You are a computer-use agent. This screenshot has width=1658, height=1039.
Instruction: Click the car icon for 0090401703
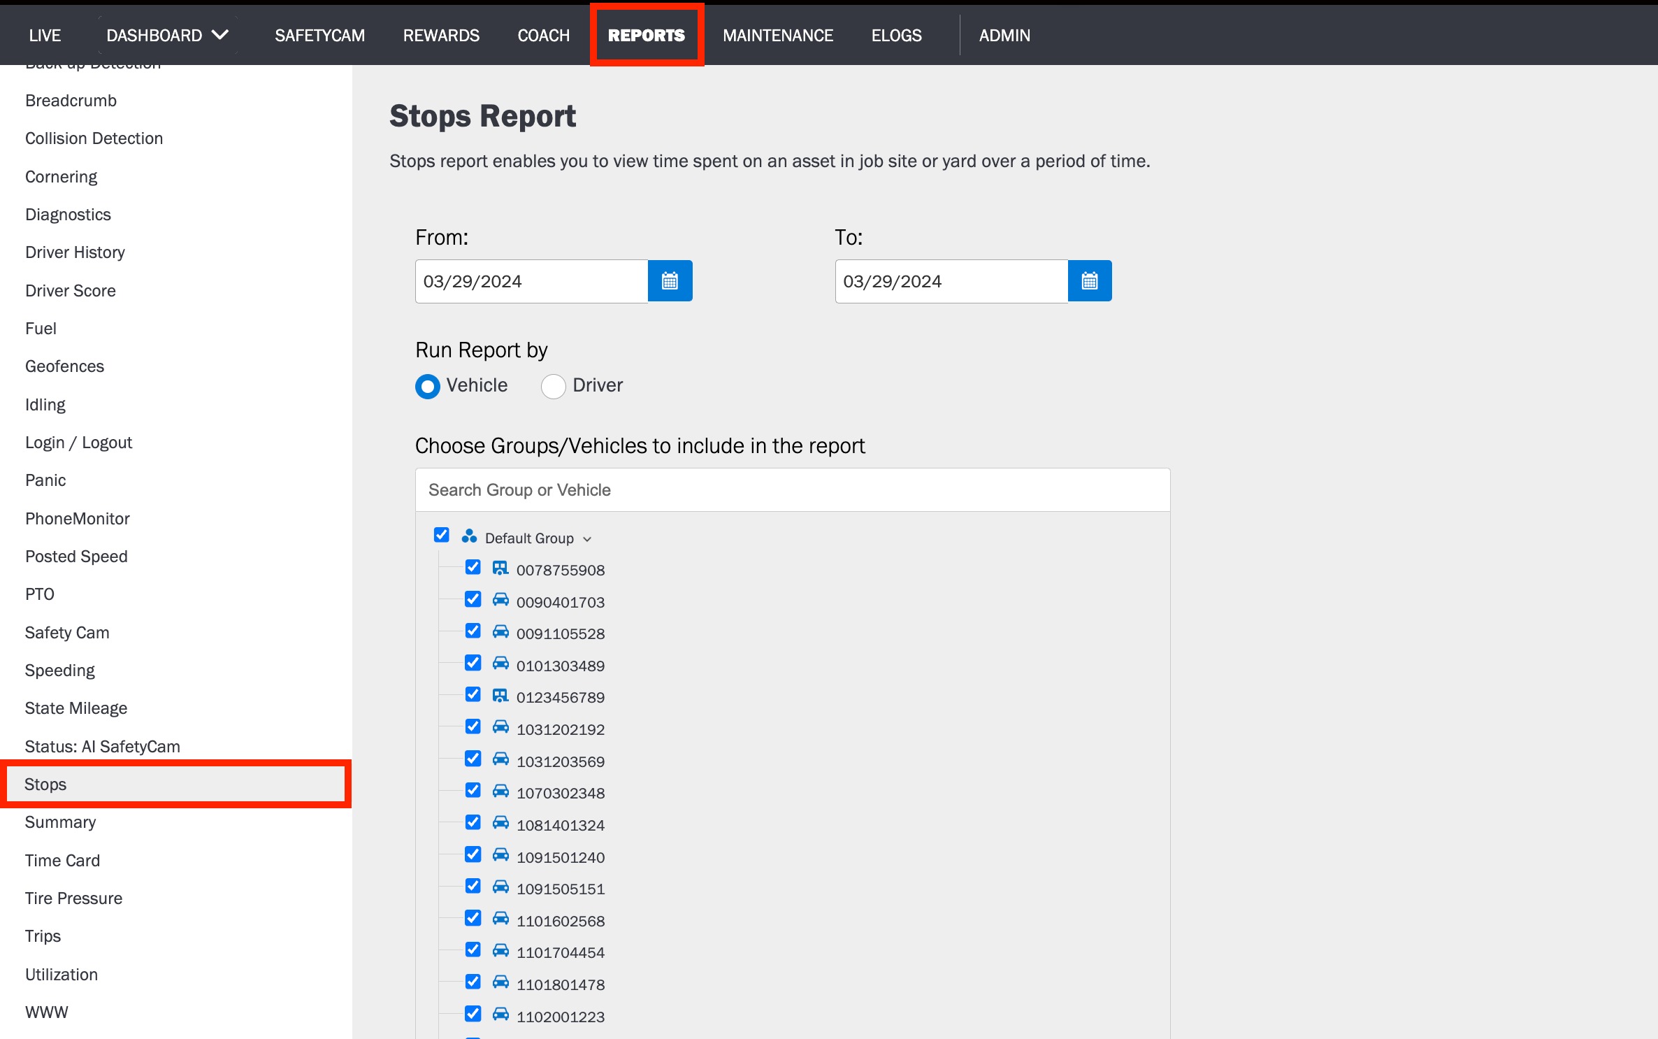(x=500, y=600)
